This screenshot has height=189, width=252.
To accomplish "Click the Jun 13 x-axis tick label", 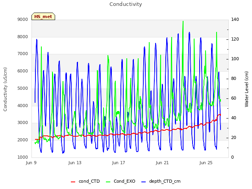I will (x=75, y=163).
